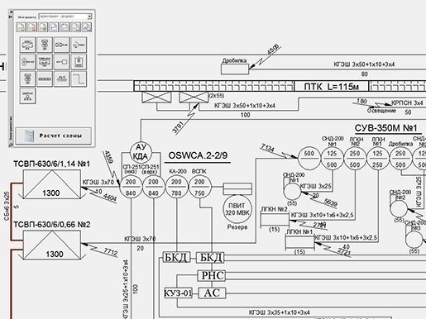The image size is (426, 319).
Task: Close the tool palette with X
Action: coord(11,12)
